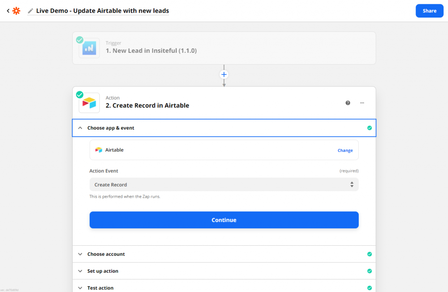Click the action step's green status checkmark
This screenshot has height=292, width=448.
tap(80, 94)
